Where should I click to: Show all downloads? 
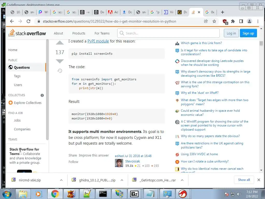[244, 180]
